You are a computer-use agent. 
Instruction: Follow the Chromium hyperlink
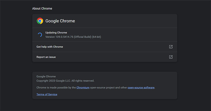click(x=83, y=87)
